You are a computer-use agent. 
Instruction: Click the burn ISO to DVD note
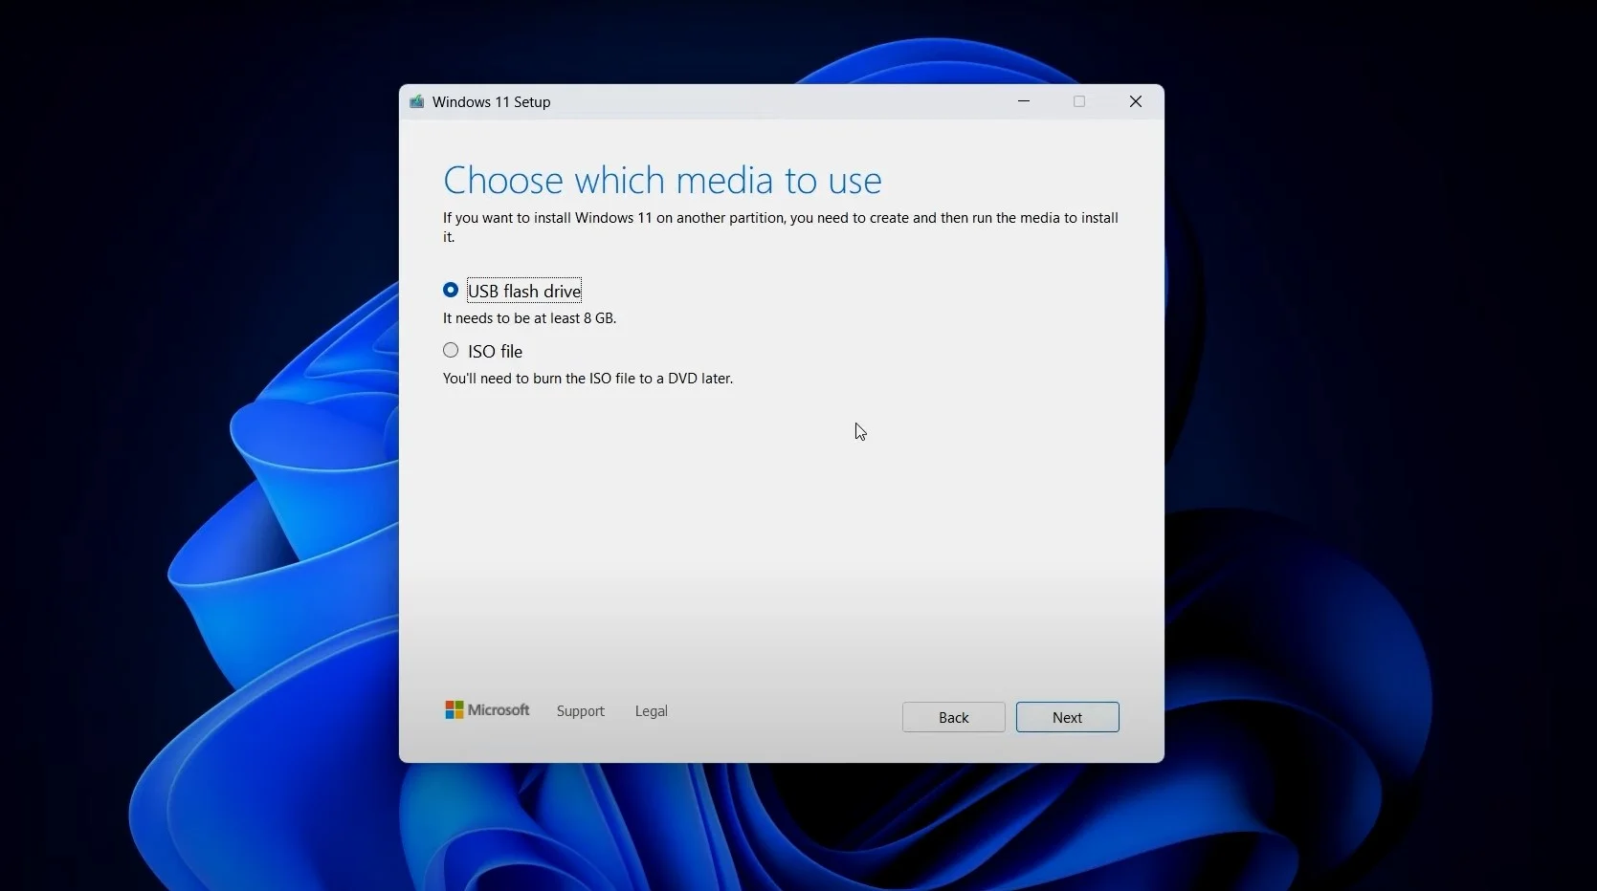[x=588, y=379]
